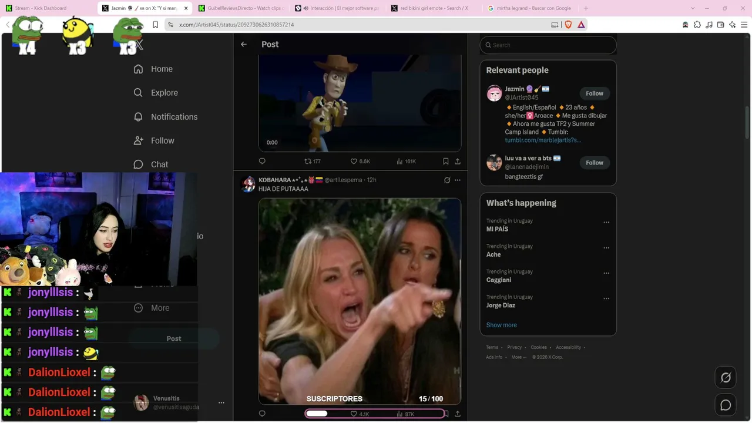Open the yelling woman meme image

pos(360,301)
